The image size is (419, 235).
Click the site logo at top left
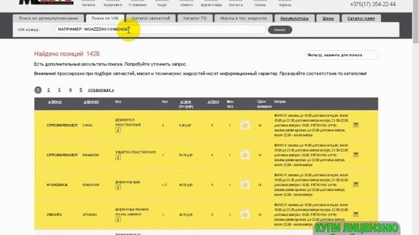click(46, 2)
